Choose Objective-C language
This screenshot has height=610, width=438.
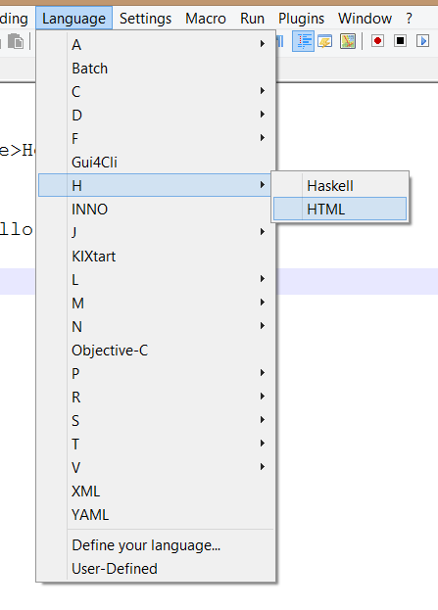coord(156,350)
